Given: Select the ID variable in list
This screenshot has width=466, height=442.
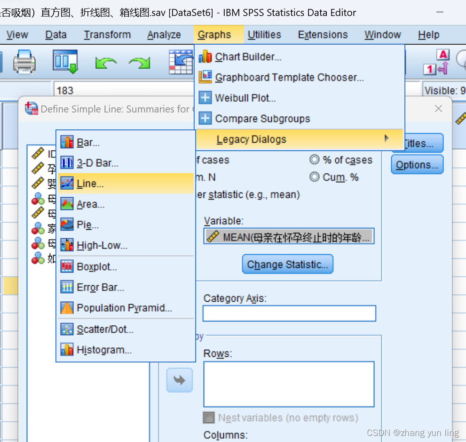Looking at the screenshot, I should (43, 153).
